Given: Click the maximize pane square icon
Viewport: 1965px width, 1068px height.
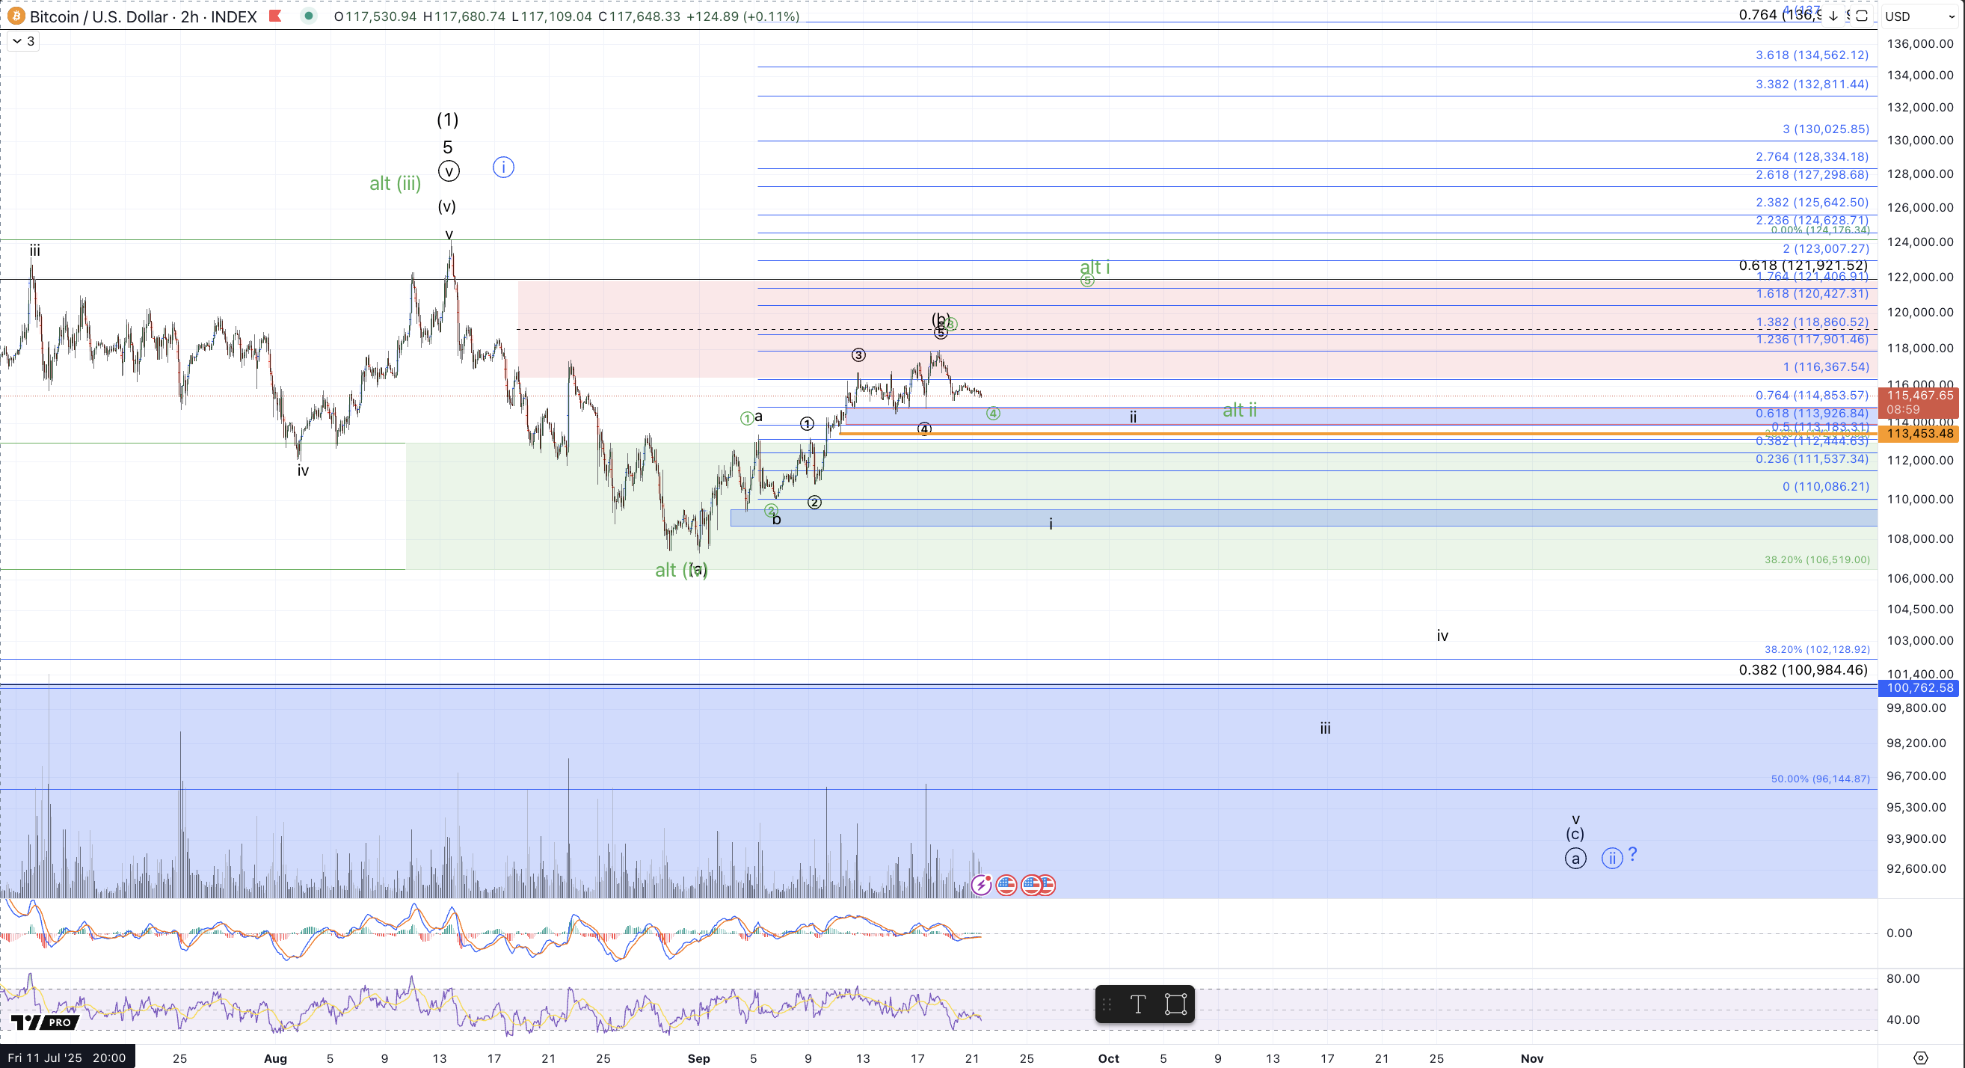Looking at the screenshot, I should coord(1861,16).
